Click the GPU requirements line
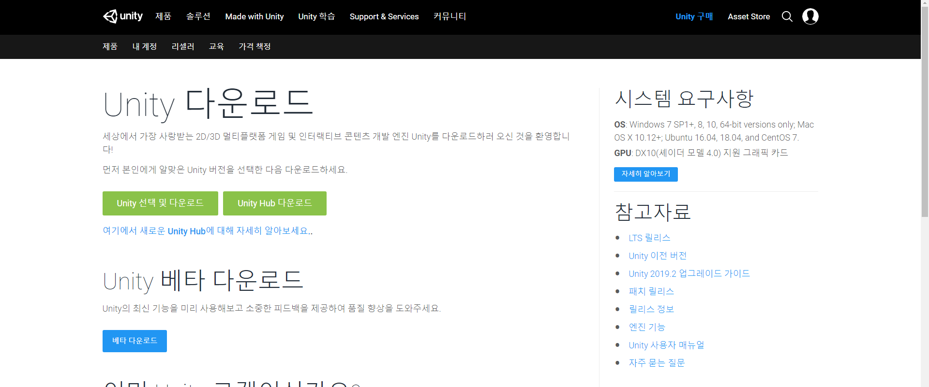Screen dimensions: 929x387 pos(701,153)
